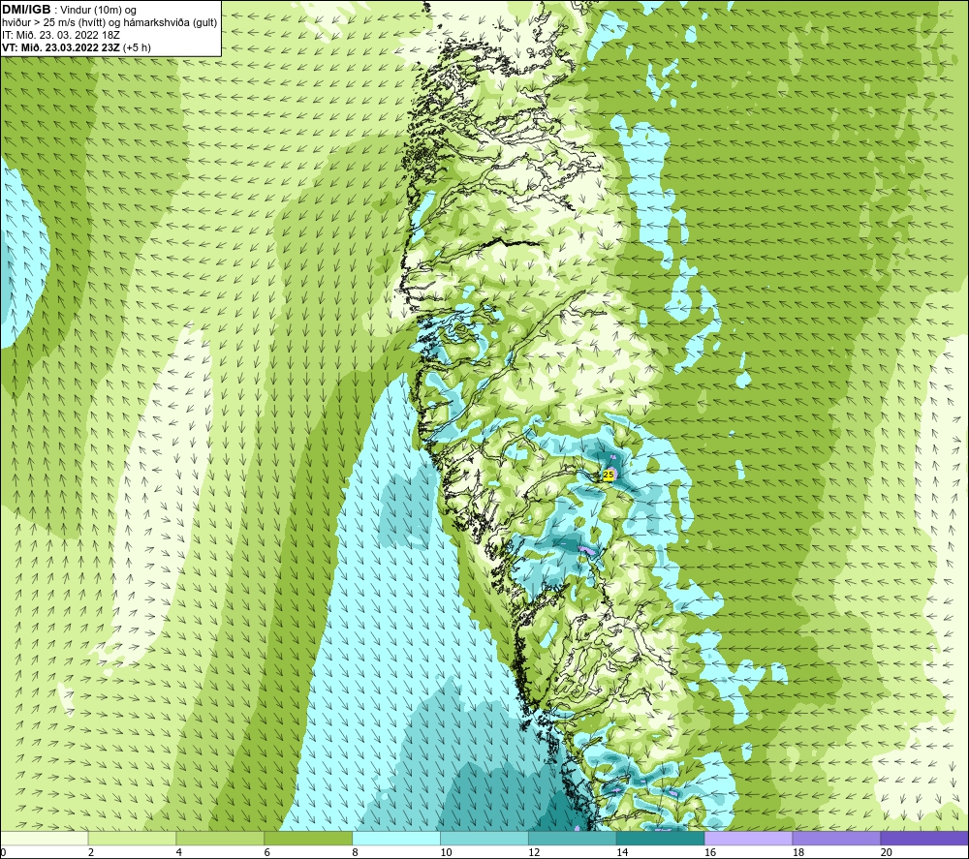Click the 4–6 m/s green legend swatch
969x859 pixels.
pos(220,838)
